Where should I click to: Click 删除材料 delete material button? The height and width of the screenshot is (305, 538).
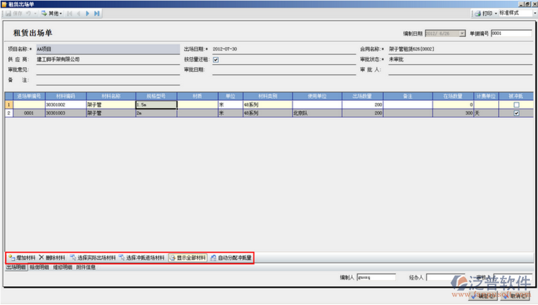tap(52, 258)
